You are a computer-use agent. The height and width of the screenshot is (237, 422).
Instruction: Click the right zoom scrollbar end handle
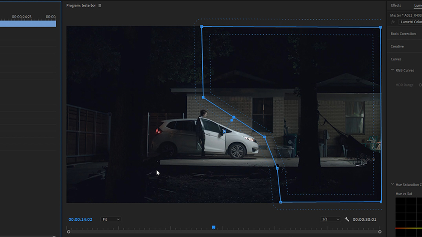380,231
